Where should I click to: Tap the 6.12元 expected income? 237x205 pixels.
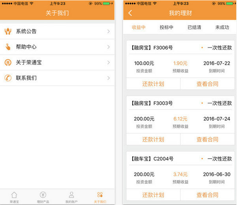click(x=181, y=119)
